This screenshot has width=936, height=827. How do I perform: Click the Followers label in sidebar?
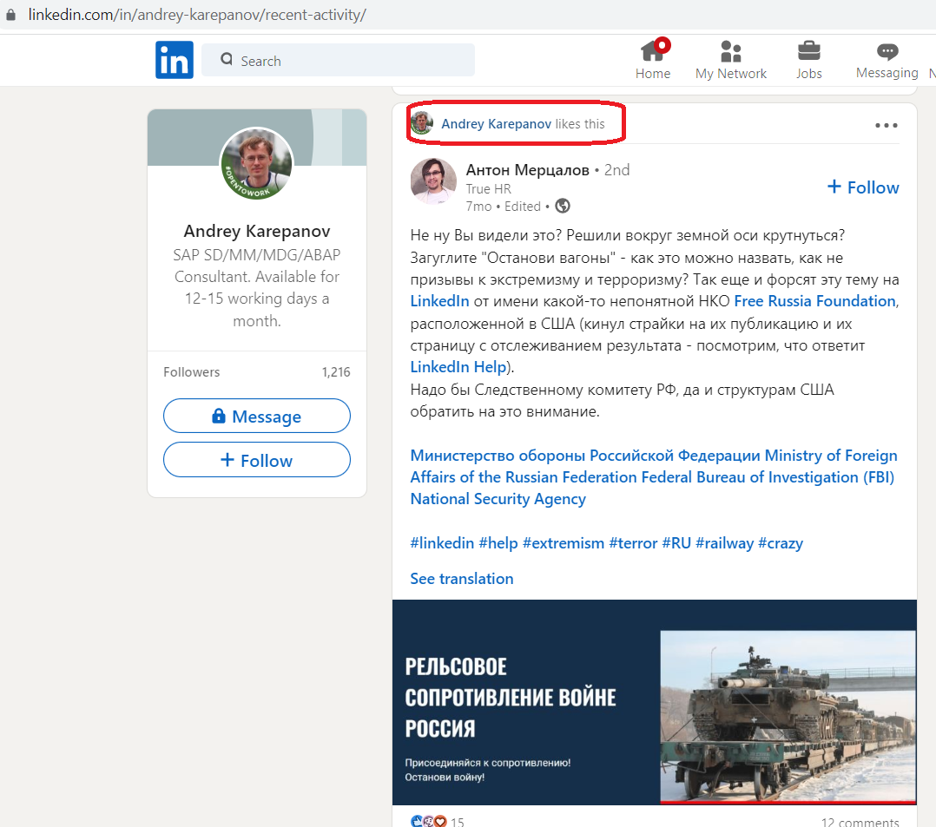tap(192, 371)
